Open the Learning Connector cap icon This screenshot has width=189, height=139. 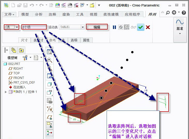coord(174,12)
